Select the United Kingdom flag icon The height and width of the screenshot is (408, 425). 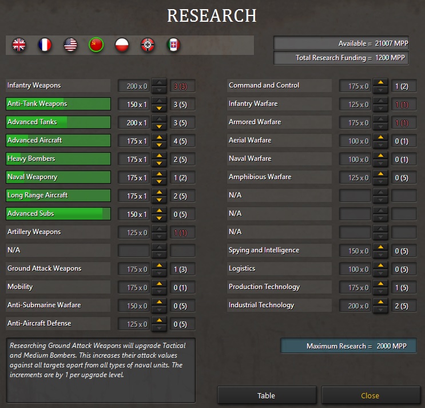[x=19, y=45]
